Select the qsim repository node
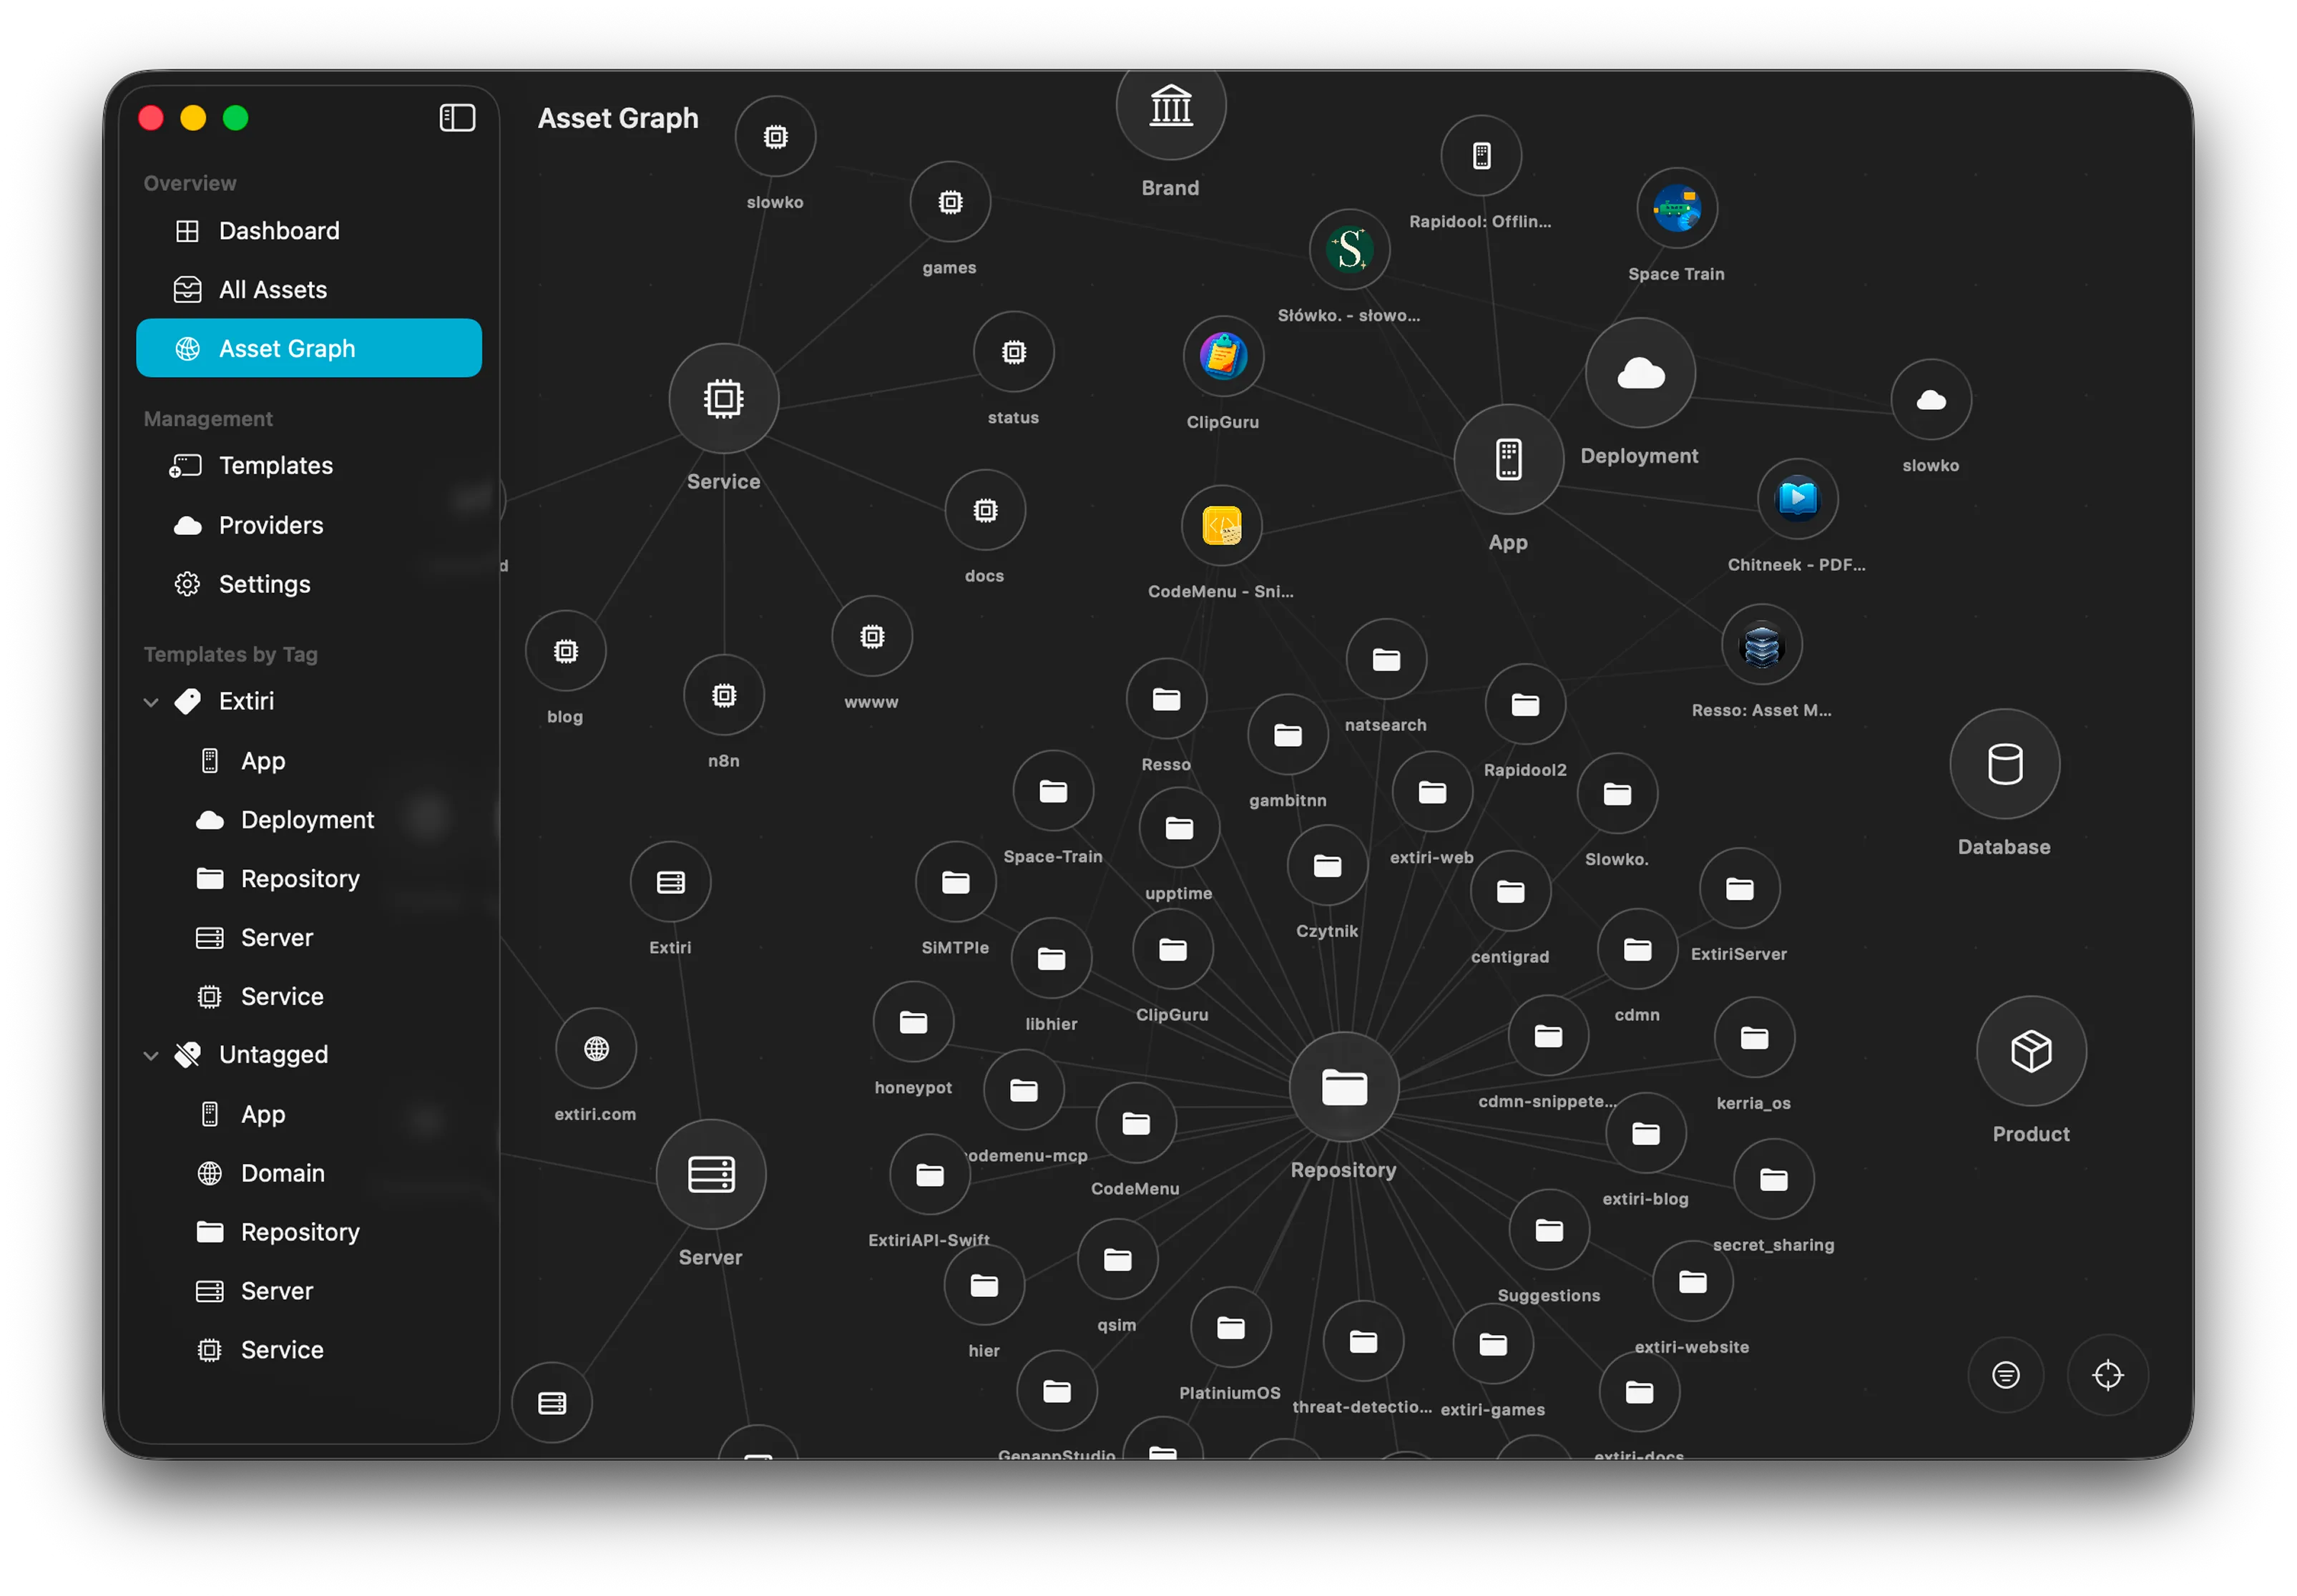This screenshot has width=2297, height=1596. point(1117,1260)
